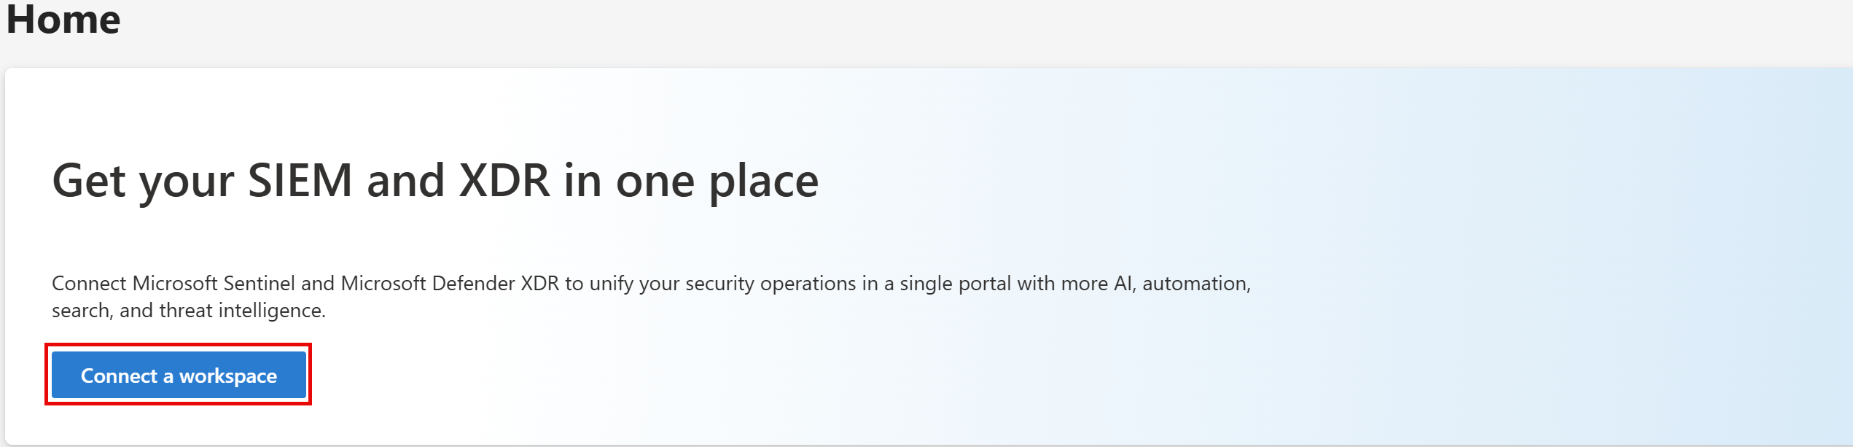Viewport: 1853px width, 447px height.
Task: Select the Home page title
Action: pyautogui.click(x=63, y=19)
